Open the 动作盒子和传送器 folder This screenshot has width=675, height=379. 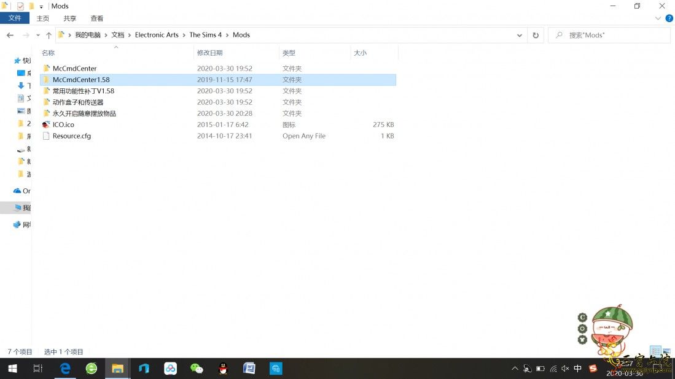pyautogui.click(x=78, y=102)
